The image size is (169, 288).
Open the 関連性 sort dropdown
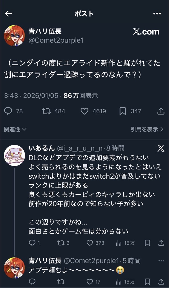(x=15, y=129)
